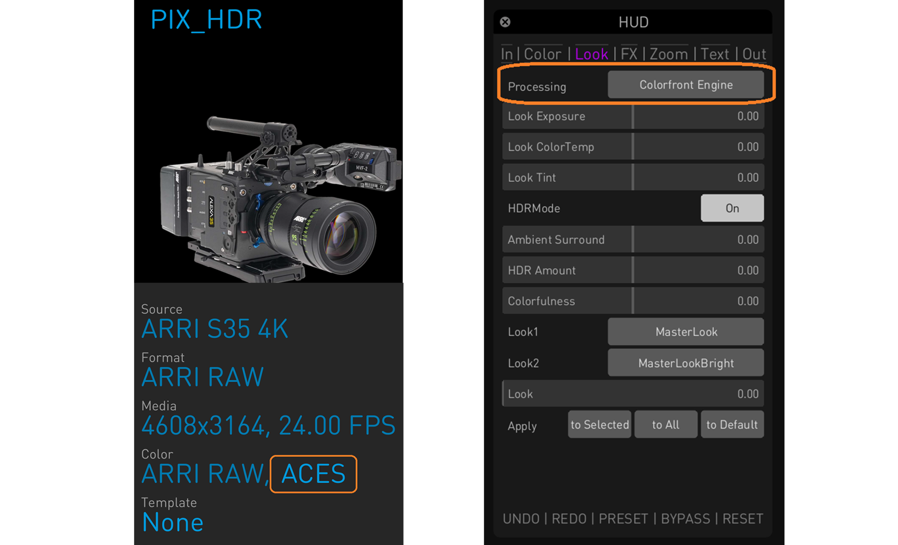Switch to the Color tab
The image size is (898, 545).
click(x=542, y=54)
